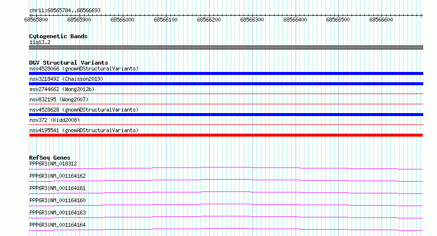Click the magenta gene line for NM_001164163
The width and height of the screenshot is (437, 236).
pos(226,217)
